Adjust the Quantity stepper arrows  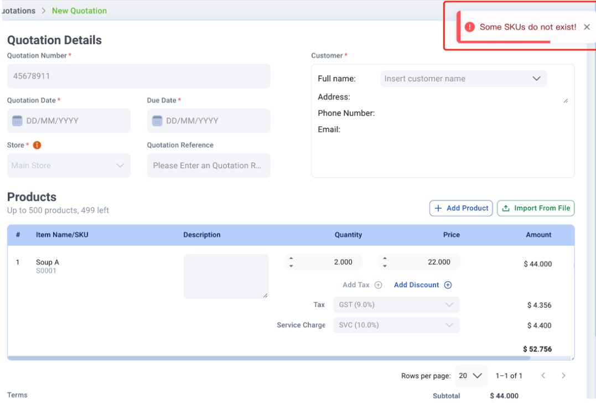click(291, 262)
